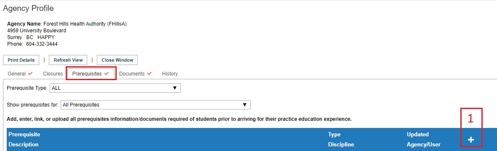The width and height of the screenshot is (497, 151).
Task: Refresh the view with Refresh View button
Action: pyautogui.click(x=68, y=60)
